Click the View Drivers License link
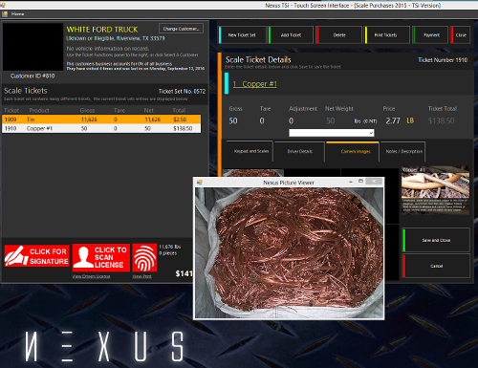The image size is (478, 368). 91,276
